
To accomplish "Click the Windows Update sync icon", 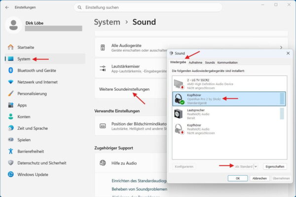I will [11, 174].
